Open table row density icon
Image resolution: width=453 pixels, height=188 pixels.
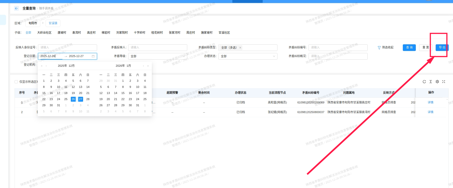coord(431,82)
